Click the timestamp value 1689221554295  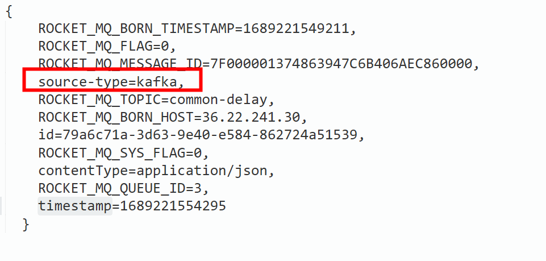(x=173, y=206)
